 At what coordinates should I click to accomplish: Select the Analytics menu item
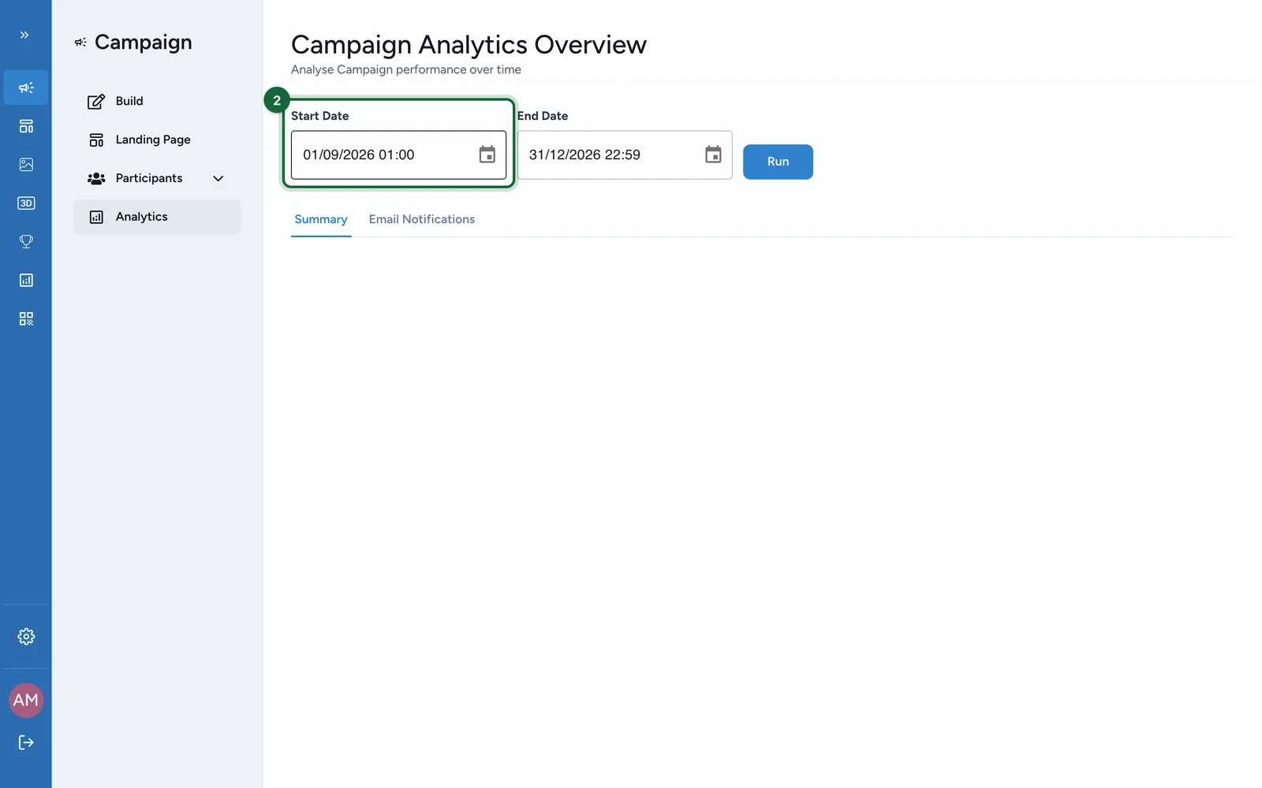[x=157, y=217]
